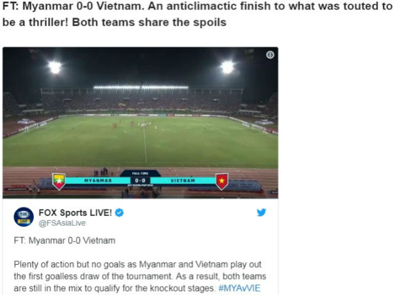
Task: Open the #MYAvVIE hashtag
Action: (x=239, y=288)
